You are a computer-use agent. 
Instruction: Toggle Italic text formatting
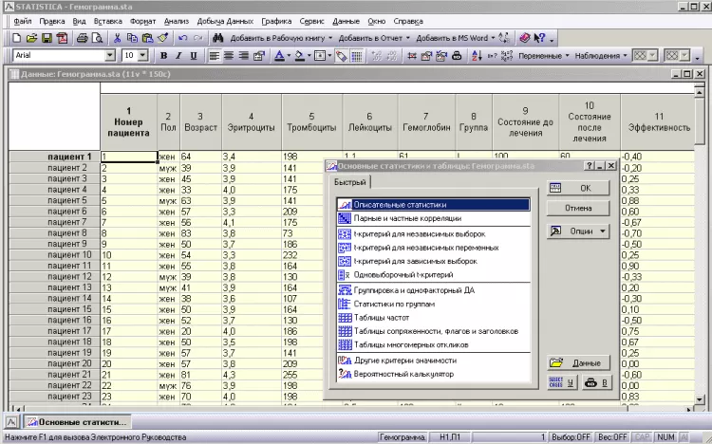(178, 56)
